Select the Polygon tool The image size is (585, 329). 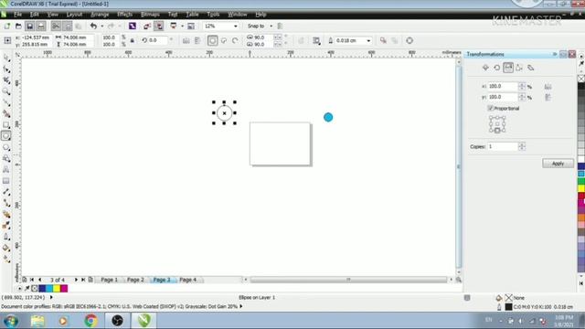point(6,148)
